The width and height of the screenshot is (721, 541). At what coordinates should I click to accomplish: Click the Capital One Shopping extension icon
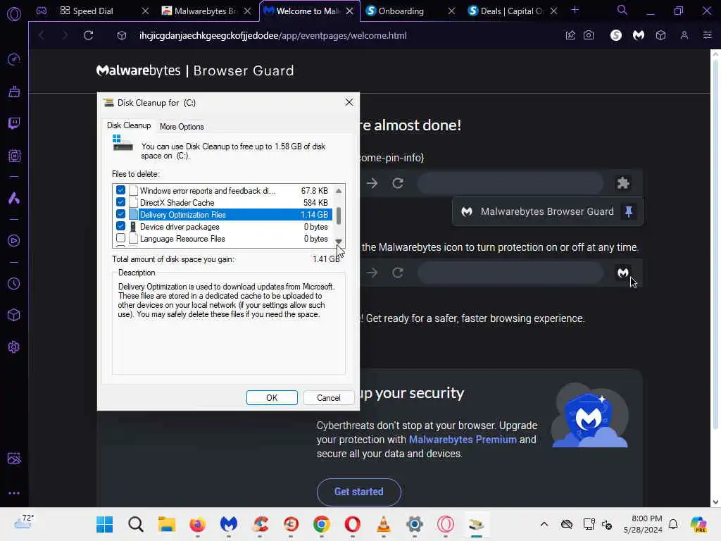(616, 35)
